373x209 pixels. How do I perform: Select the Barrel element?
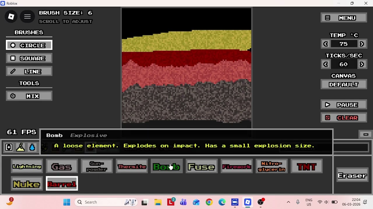coord(62,184)
